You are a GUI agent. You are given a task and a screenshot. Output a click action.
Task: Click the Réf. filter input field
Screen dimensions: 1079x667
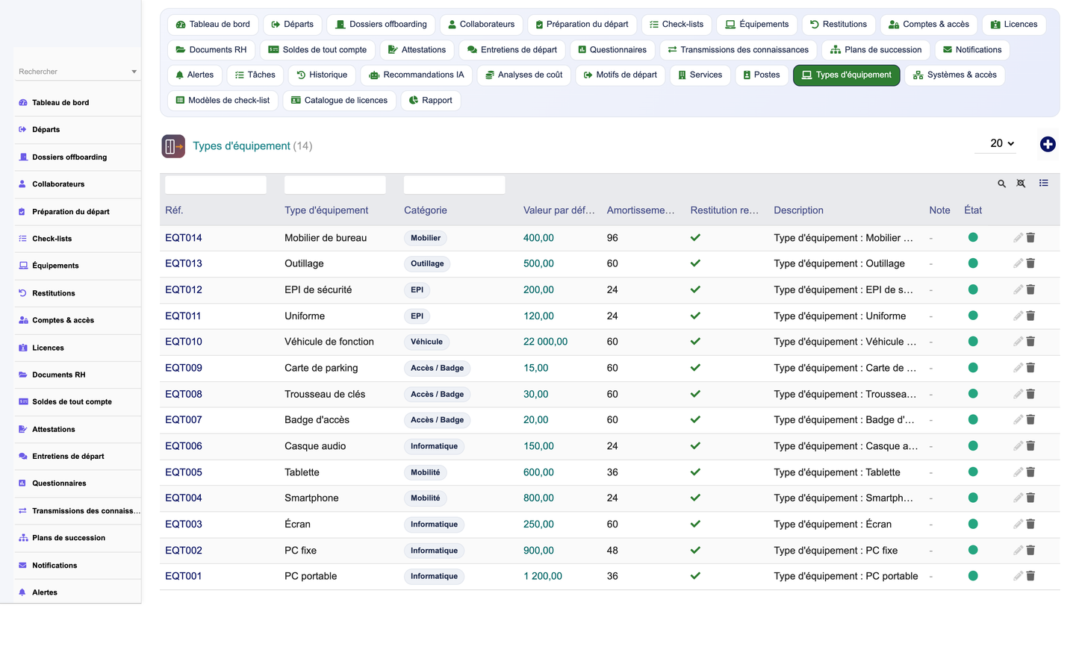[216, 185]
